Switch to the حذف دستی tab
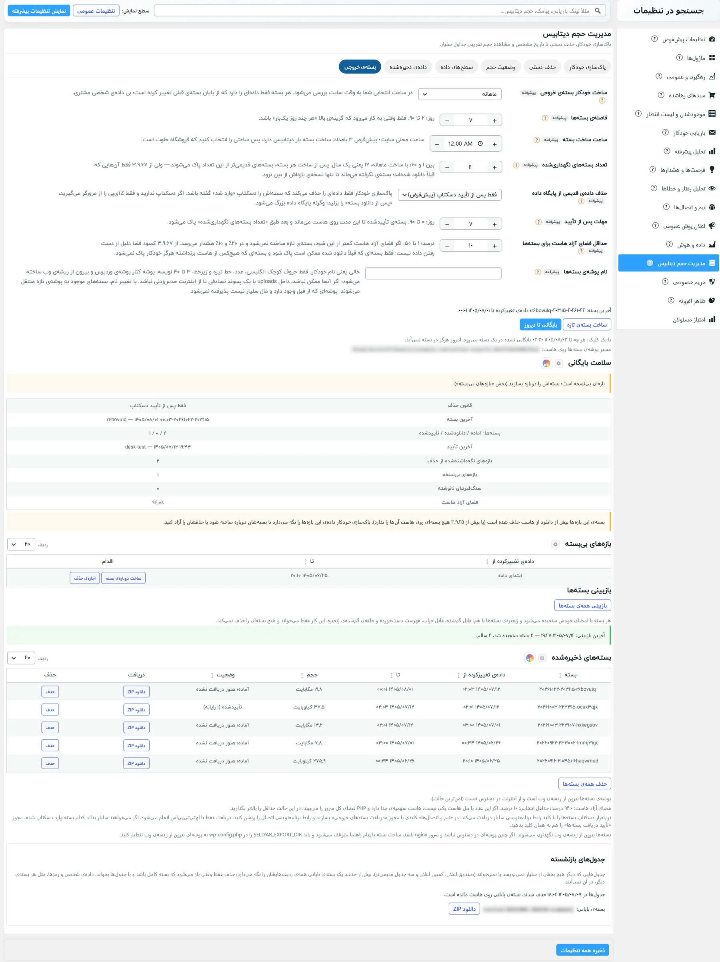This screenshot has width=720, height=962. tap(542, 67)
